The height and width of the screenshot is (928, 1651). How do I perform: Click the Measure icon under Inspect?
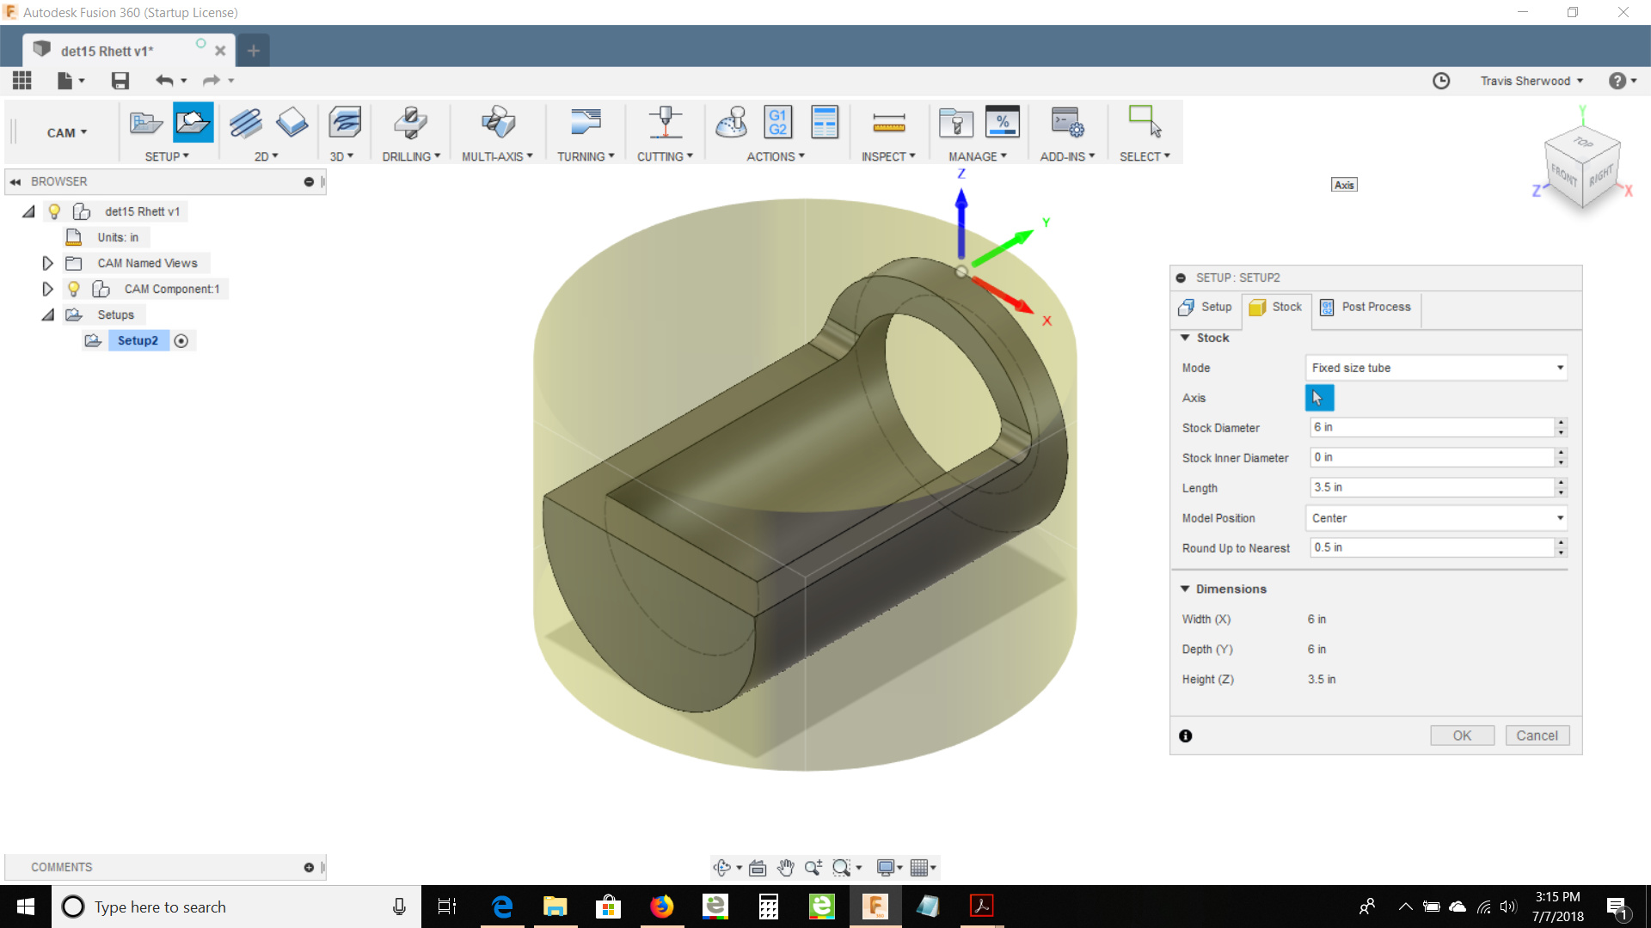click(x=888, y=123)
